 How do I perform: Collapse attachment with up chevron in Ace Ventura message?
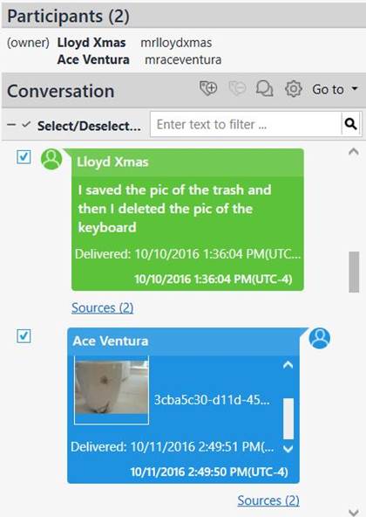tap(288, 365)
